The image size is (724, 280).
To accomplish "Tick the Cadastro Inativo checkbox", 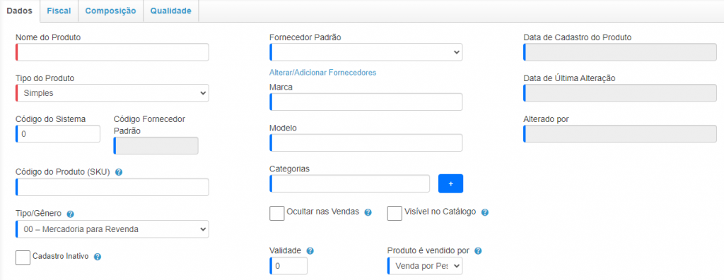I will tap(23, 257).
